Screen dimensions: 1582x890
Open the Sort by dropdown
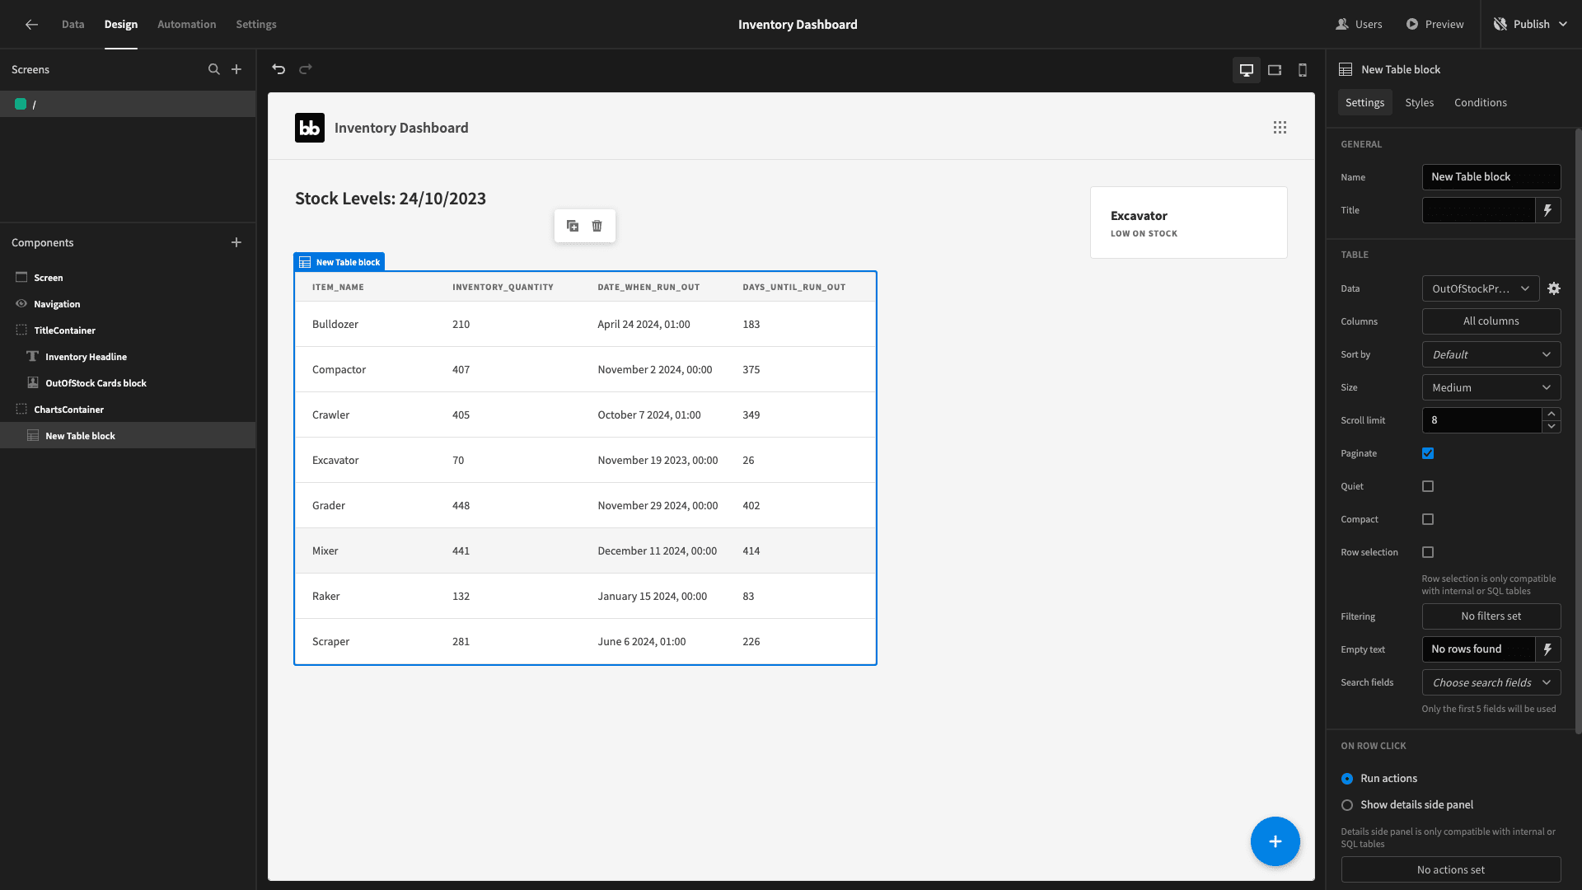(1491, 354)
